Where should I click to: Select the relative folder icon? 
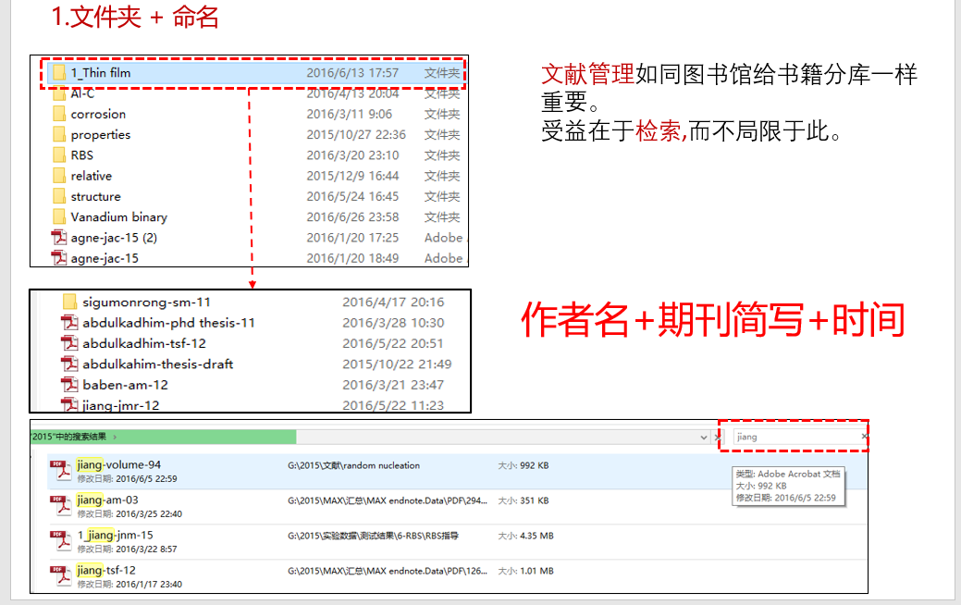[59, 176]
